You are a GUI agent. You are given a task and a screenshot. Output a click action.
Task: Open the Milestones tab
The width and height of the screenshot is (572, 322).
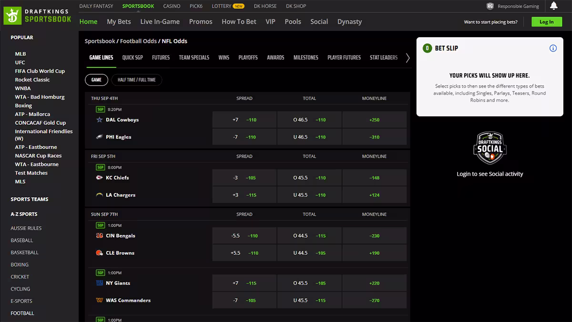(306, 58)
